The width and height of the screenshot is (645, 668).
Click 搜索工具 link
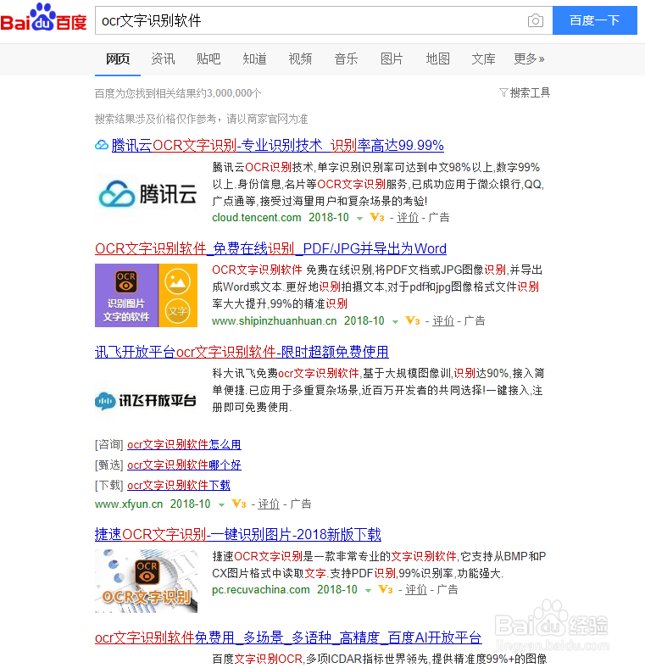pos(530,92)
